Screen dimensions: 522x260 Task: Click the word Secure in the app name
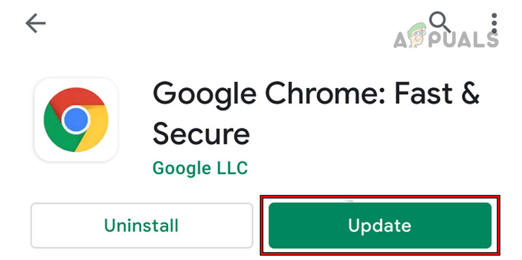(x=201, y=133)
